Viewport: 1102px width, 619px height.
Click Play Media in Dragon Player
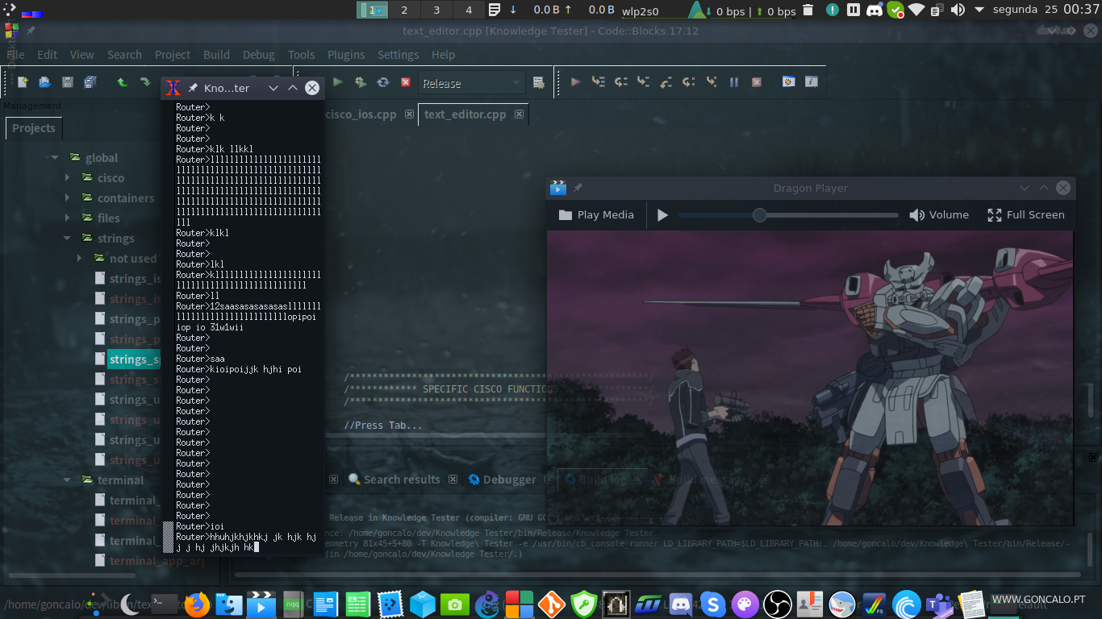coord(596,215)
